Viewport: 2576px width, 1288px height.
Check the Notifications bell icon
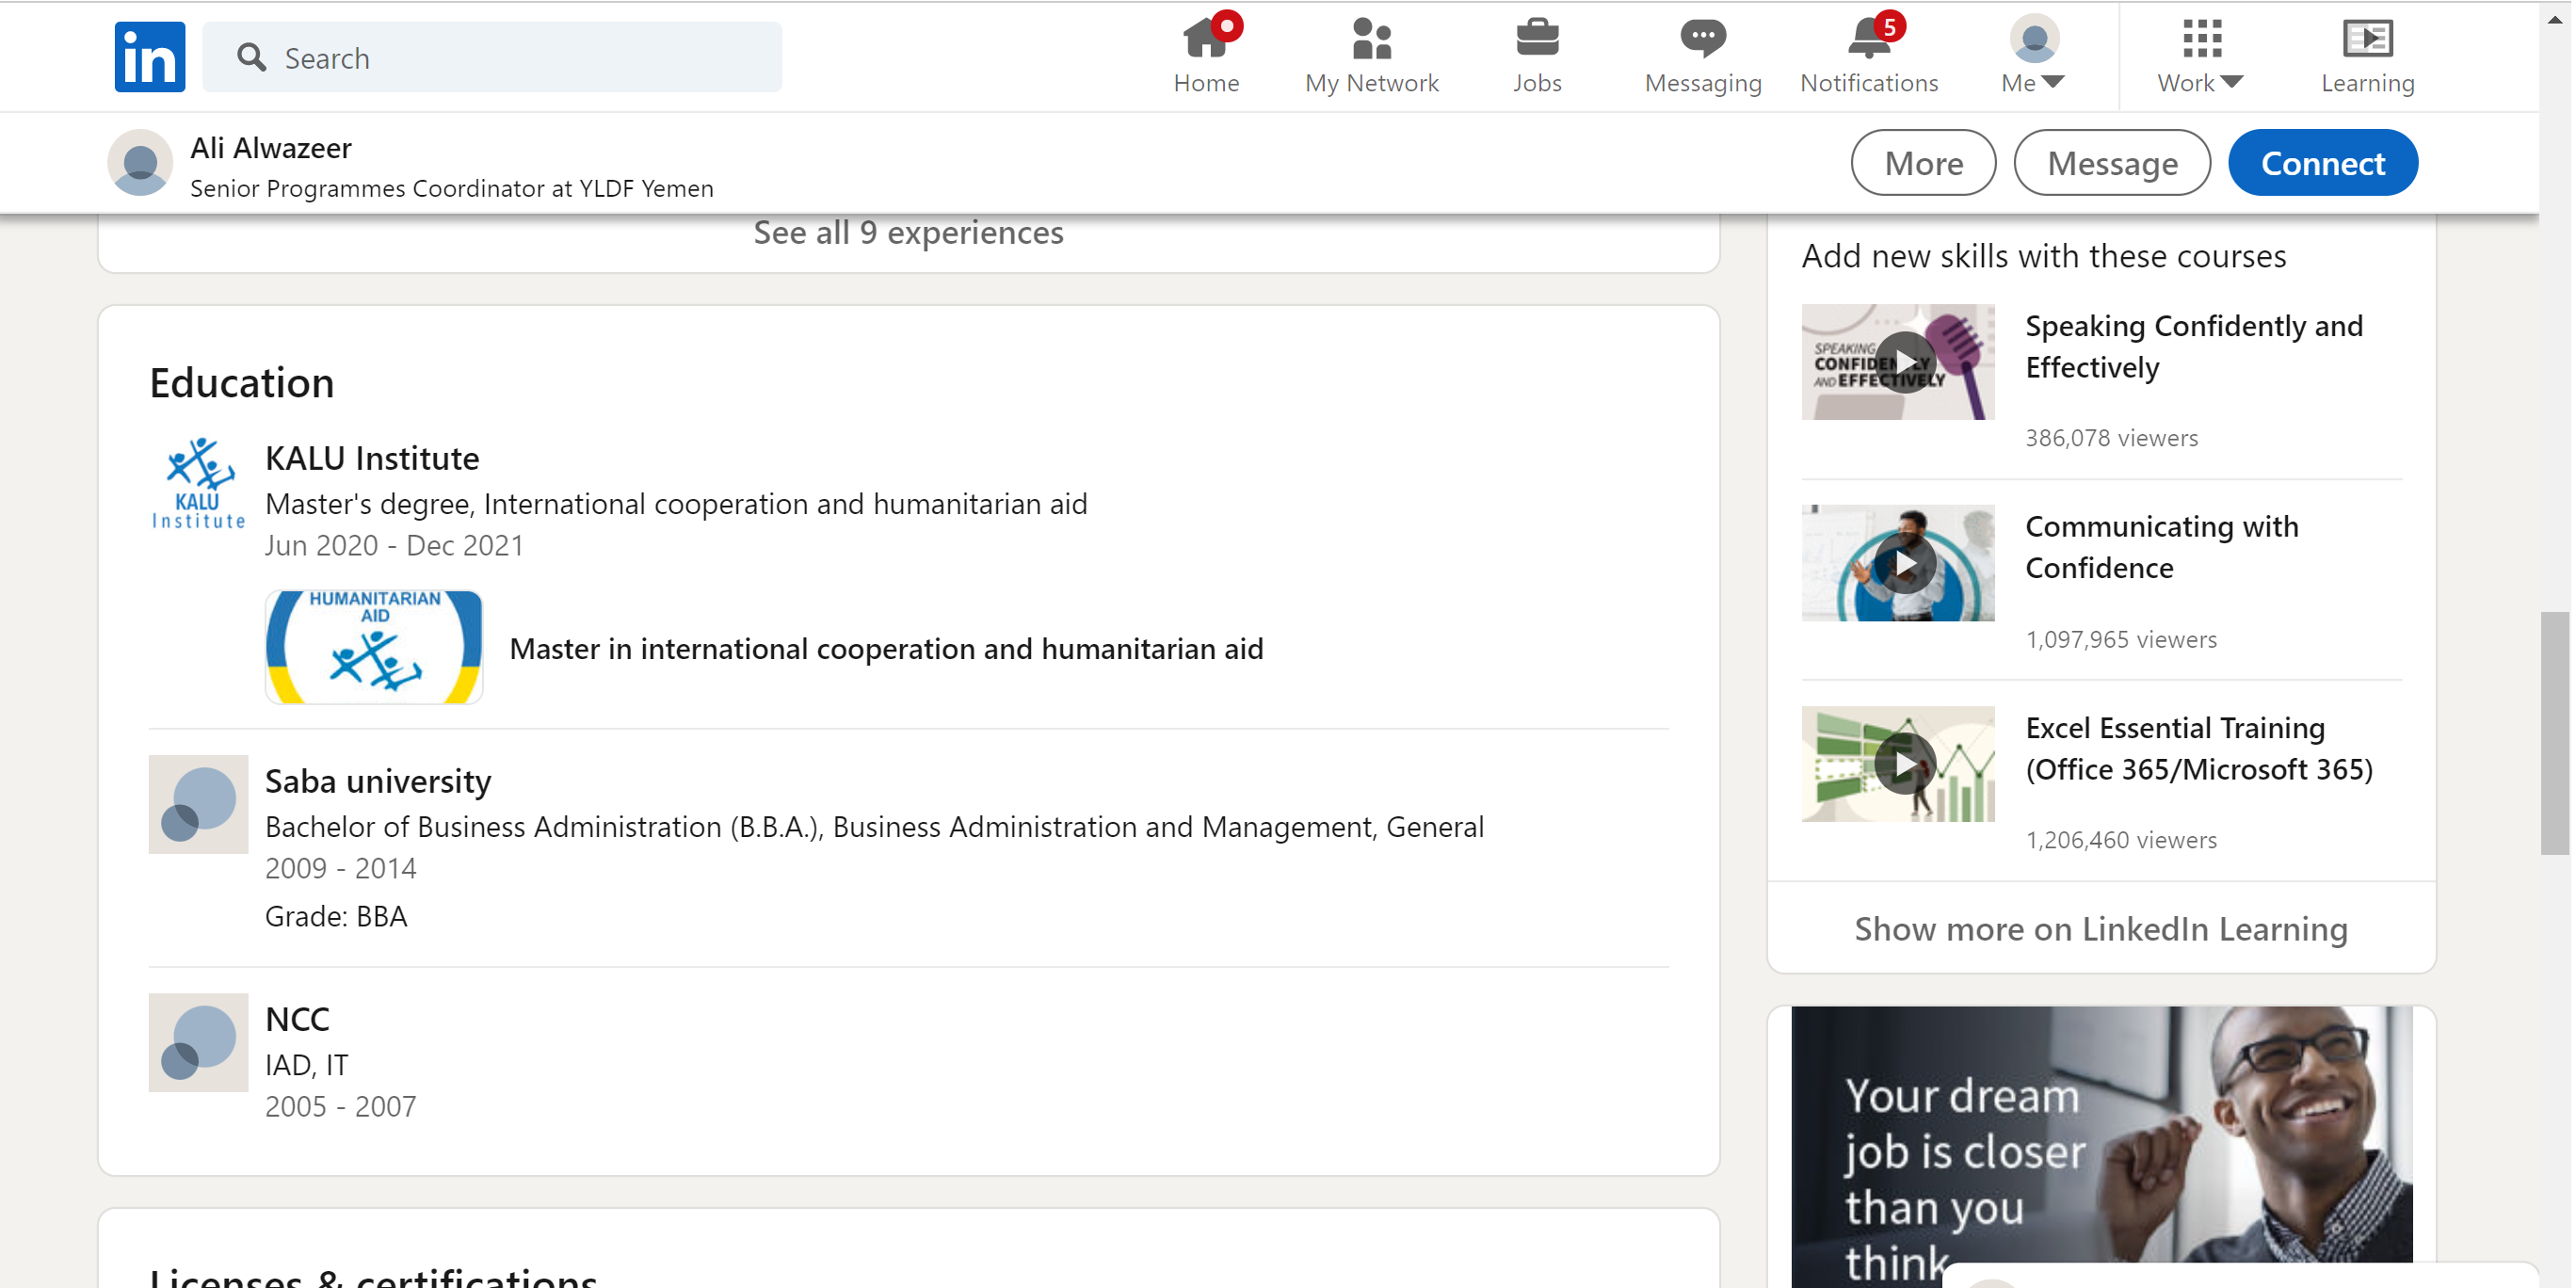(x=1868, y=40)
